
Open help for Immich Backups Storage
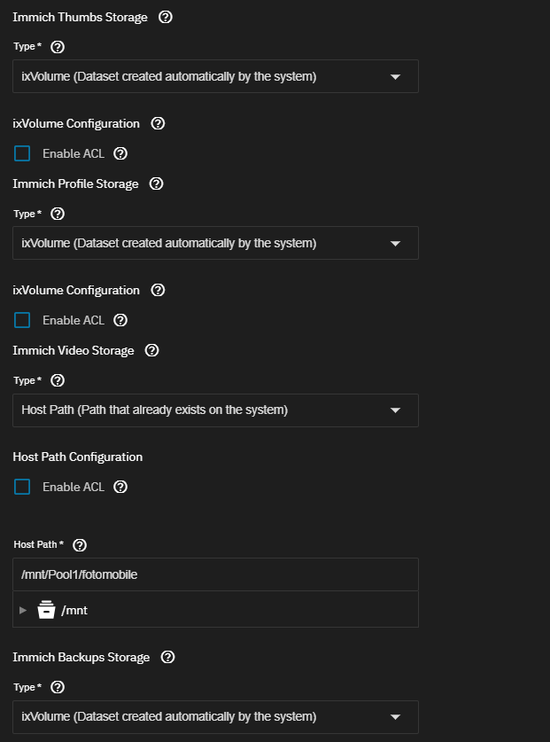tap(167, 657)
